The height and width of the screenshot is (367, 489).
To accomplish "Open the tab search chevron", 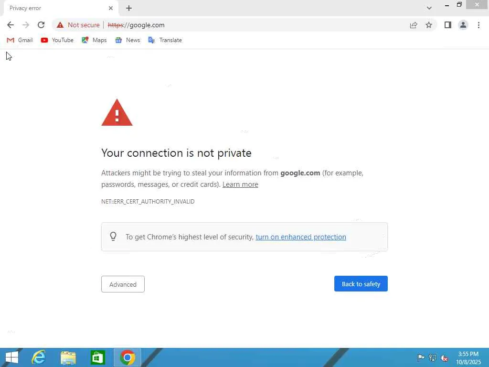I will 429,8.
